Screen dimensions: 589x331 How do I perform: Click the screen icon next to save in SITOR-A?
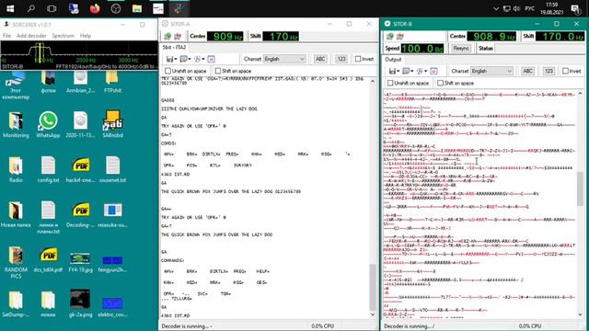pos(183,59)
